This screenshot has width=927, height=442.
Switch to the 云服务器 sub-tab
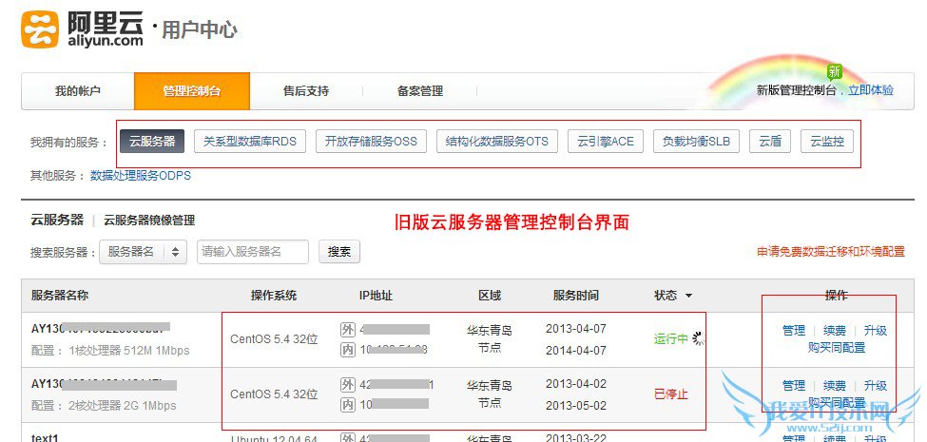[x=57, y=221]
